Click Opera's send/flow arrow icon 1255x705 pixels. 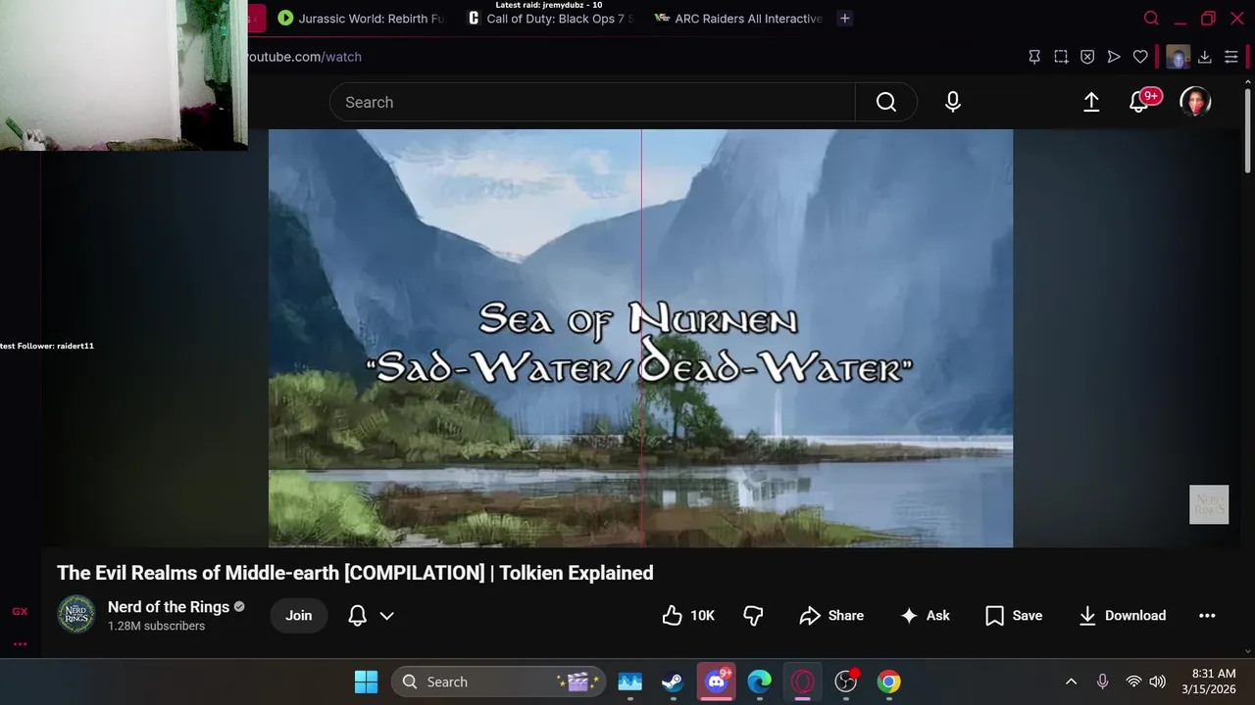[x=1114, y=57]
